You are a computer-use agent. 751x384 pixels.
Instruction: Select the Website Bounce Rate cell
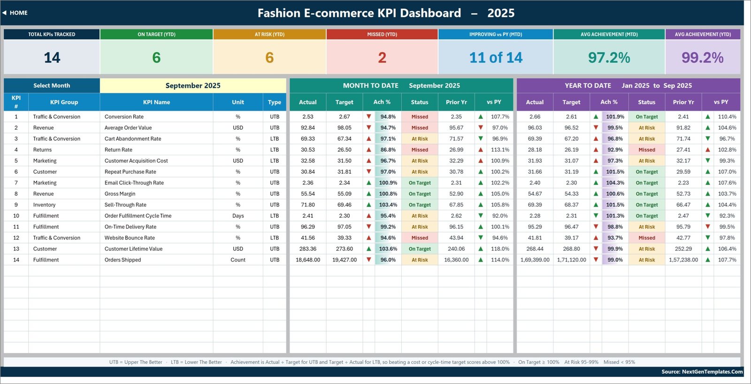(156, 238)
